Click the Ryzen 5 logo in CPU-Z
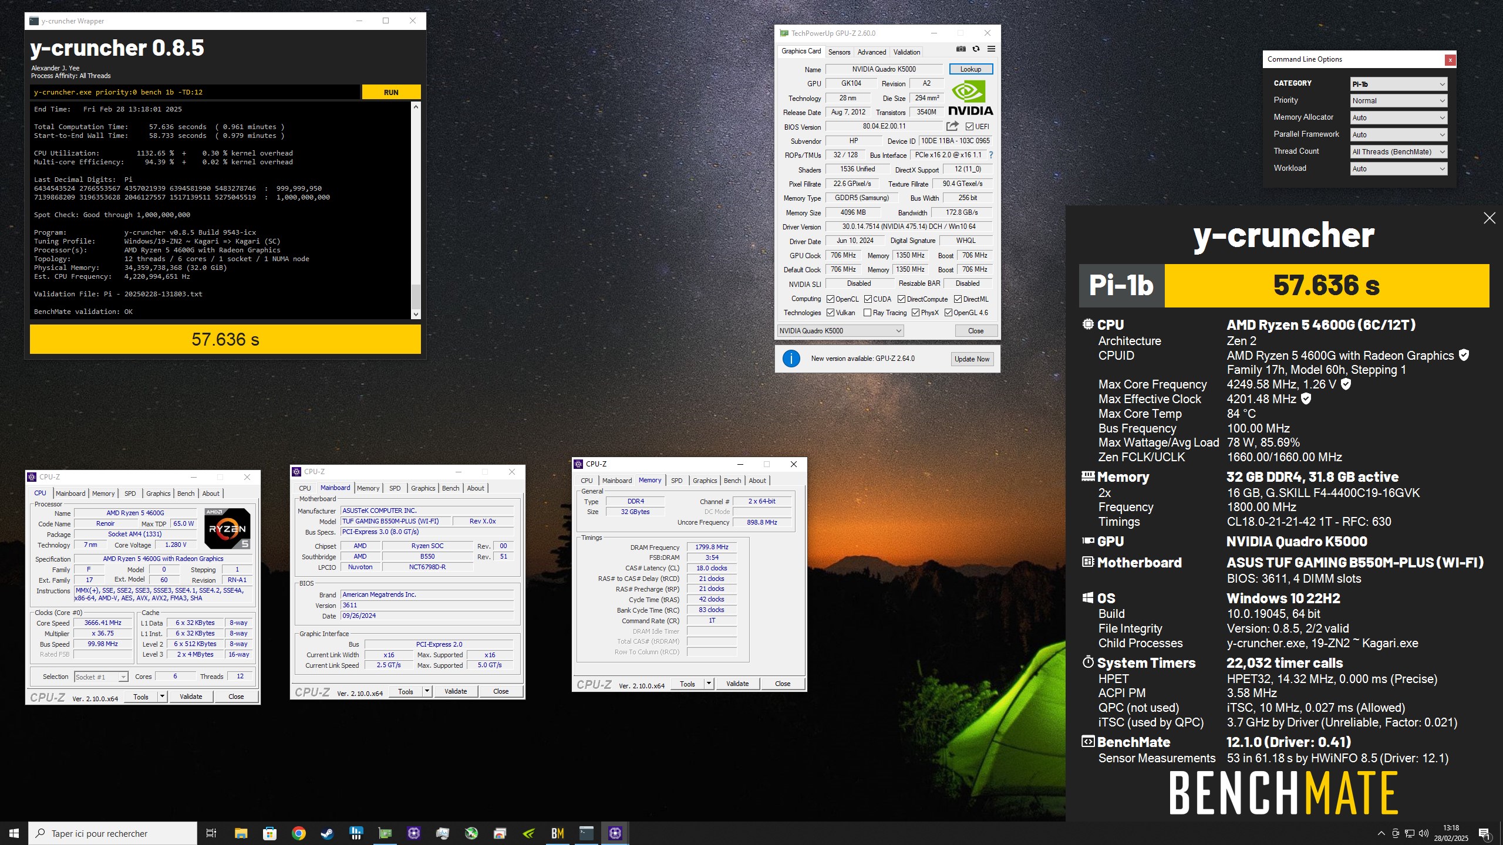The width and height of the screenshot is (1503, 845). (227, 529)
